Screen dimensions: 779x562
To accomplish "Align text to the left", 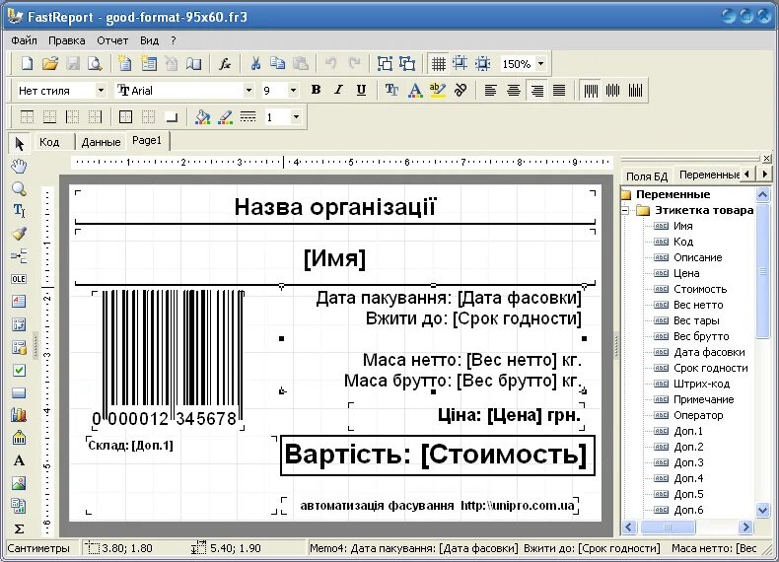I will [490, 90].
